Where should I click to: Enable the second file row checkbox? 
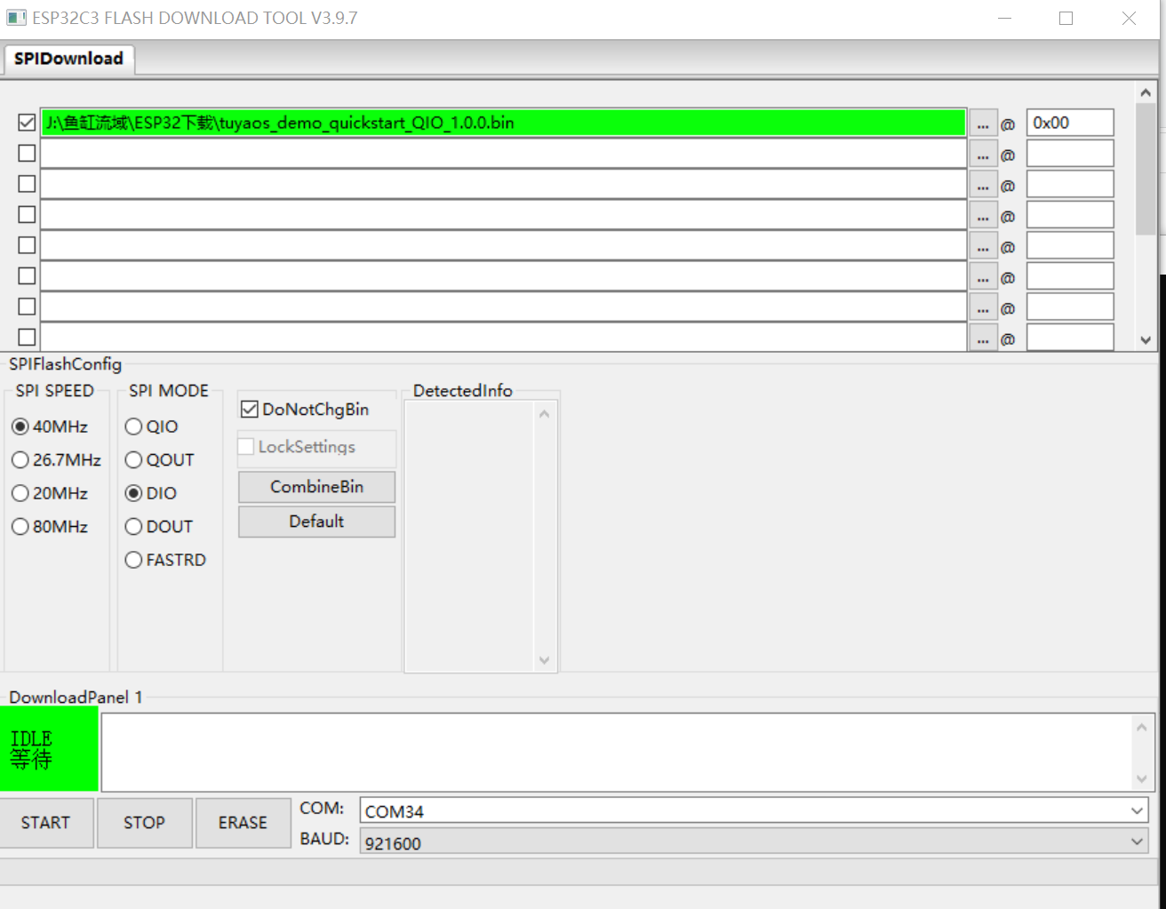tap(27, 153)
